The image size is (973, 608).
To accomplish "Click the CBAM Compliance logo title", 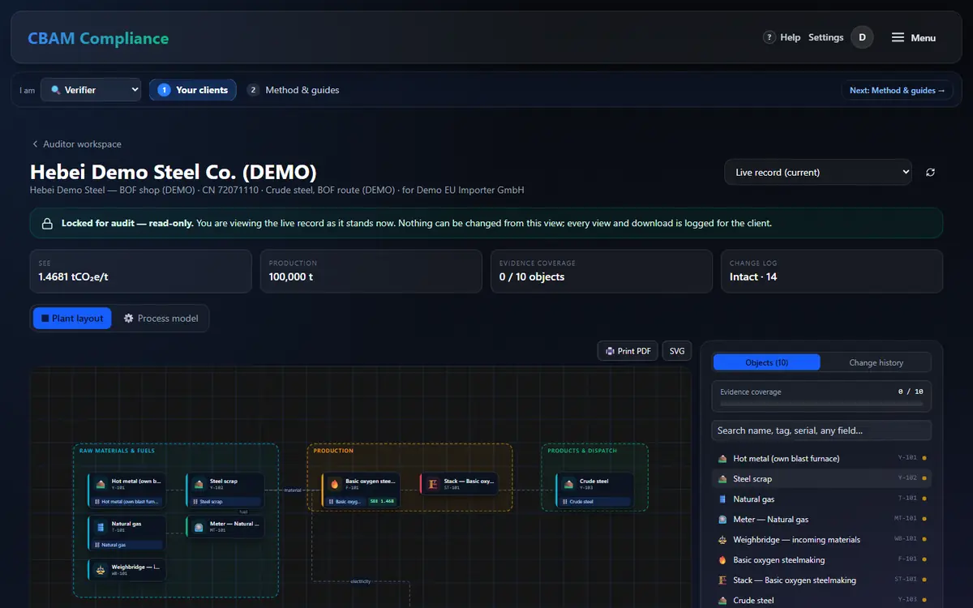I will coord(98,38).
